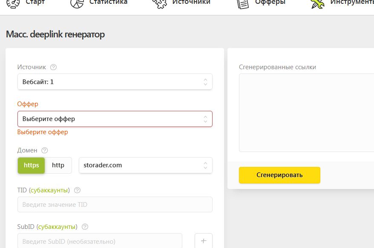The height and width of the screenshot is (248, 374).
Task: Click help icon next to Источник
Action: [x=53, y=67]
